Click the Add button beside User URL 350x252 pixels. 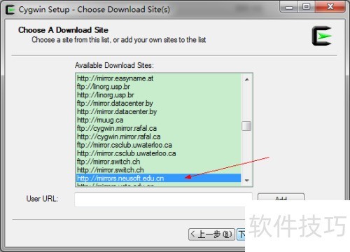pyautogui.click(x=281, y=197)
